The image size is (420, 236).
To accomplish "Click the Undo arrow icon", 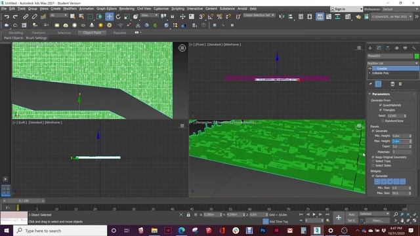I will coord(7,16).
